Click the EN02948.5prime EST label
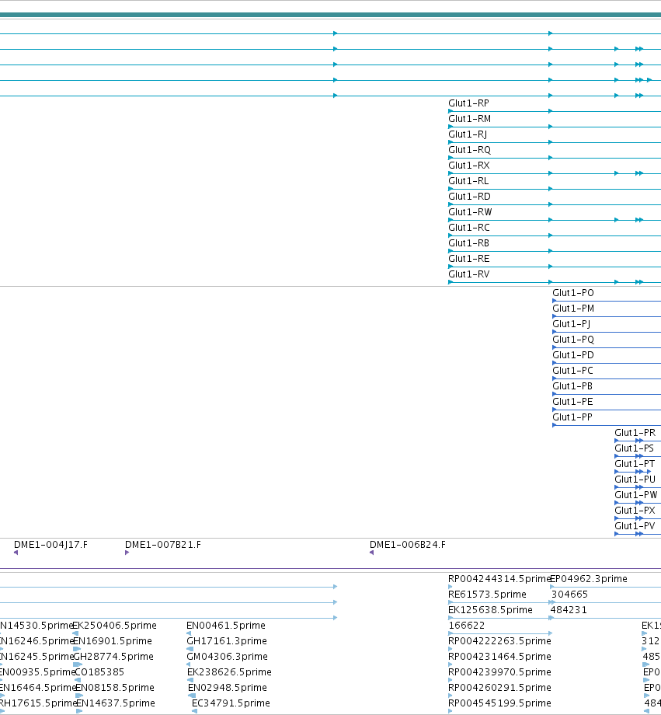 click(228, 688)
